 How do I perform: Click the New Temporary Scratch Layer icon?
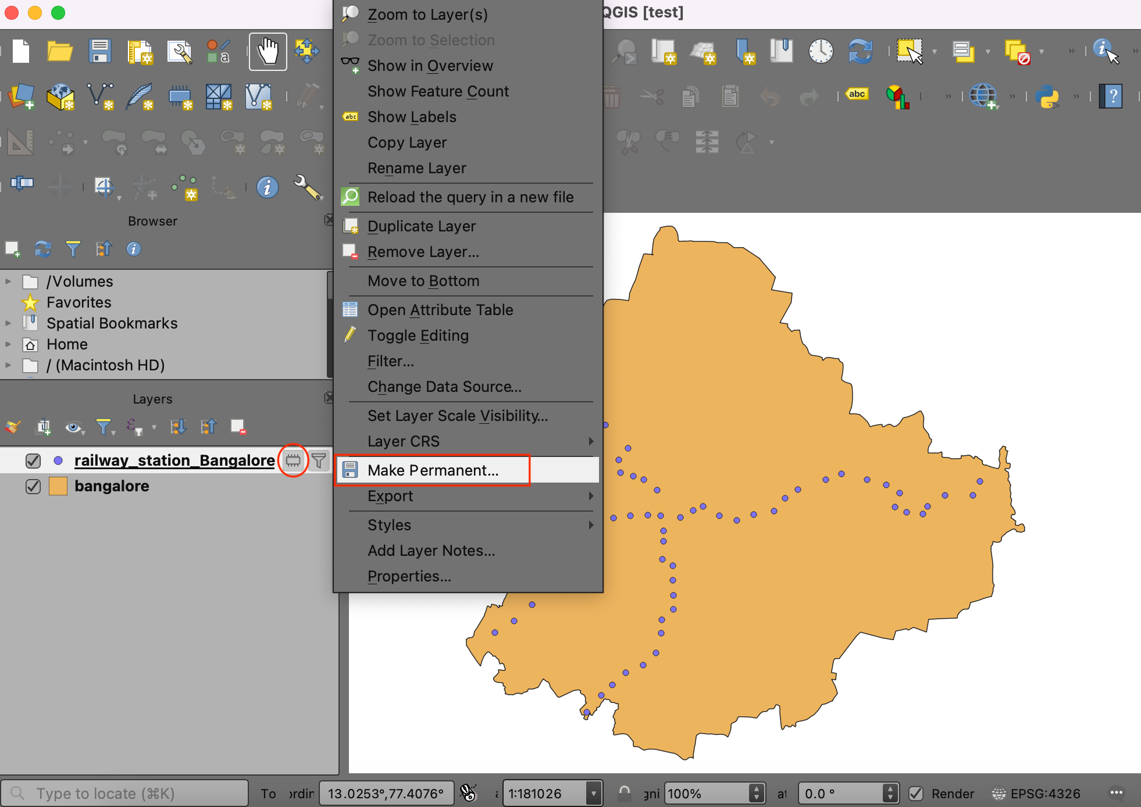(180, 97)
